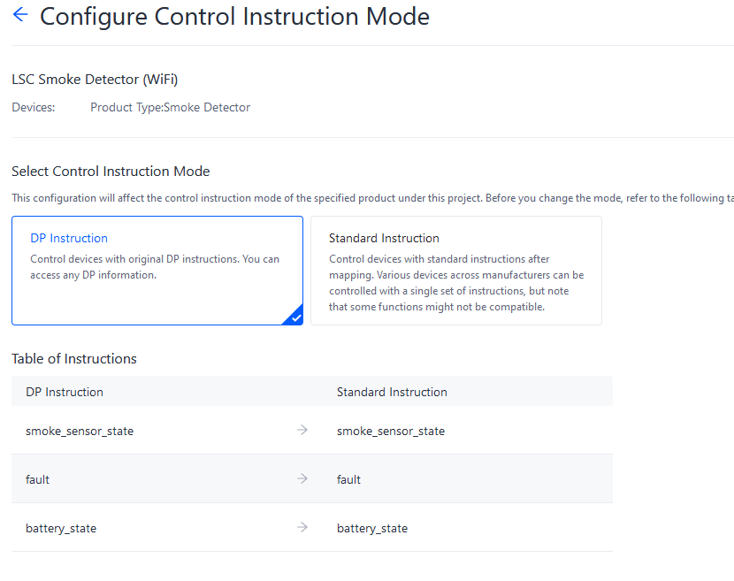
Task: Click the Table of Instructions heading
Action: pos(74,359)
